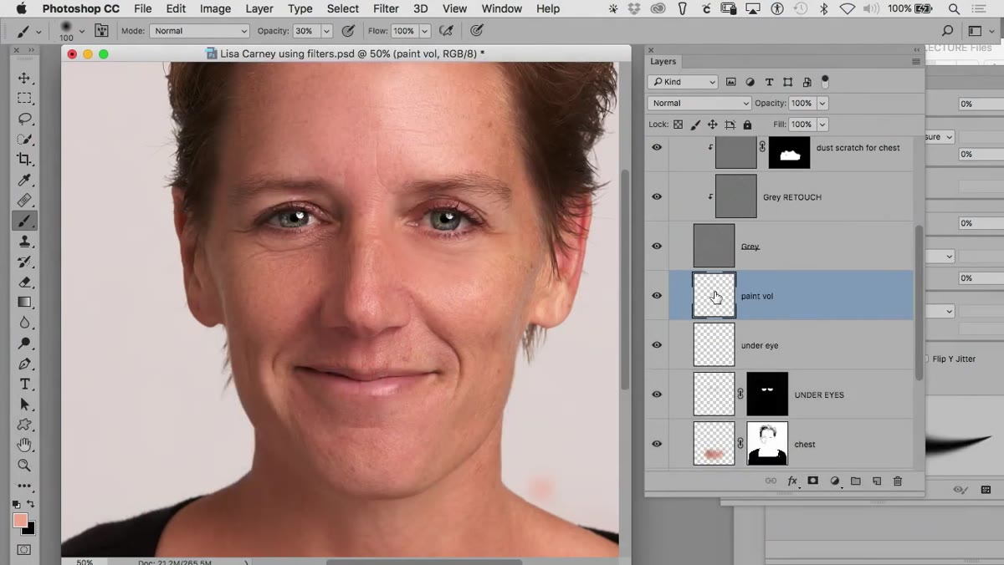Hide the chest layer
Viewport: 1004px width, 565px height.
[657, 444]
